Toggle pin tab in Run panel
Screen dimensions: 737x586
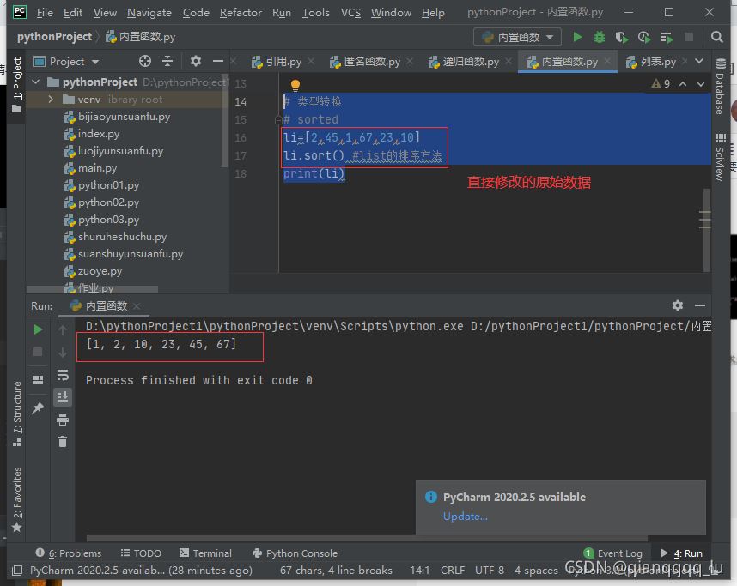38,409
